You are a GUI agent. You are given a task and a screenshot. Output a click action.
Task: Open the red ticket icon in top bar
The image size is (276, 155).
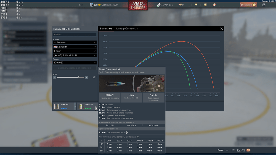click(x=214, y=5)
